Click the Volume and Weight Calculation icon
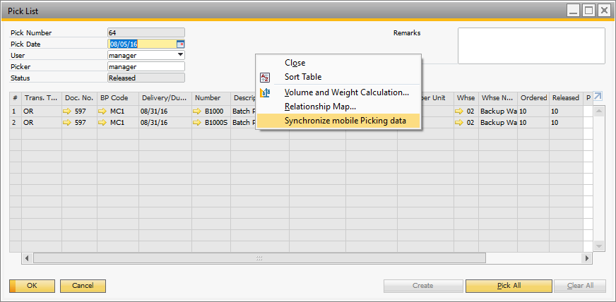 266,92
